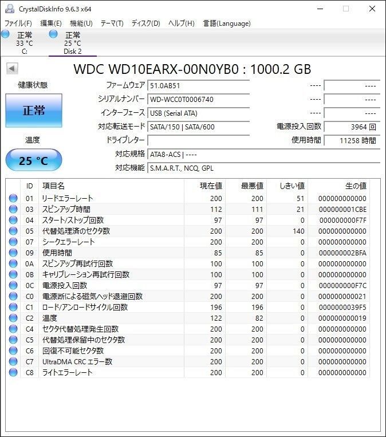Select the Disk 2 status orb
Image resolution: width=386 pixels, height=437 pixels.
[x=53, y=34]
